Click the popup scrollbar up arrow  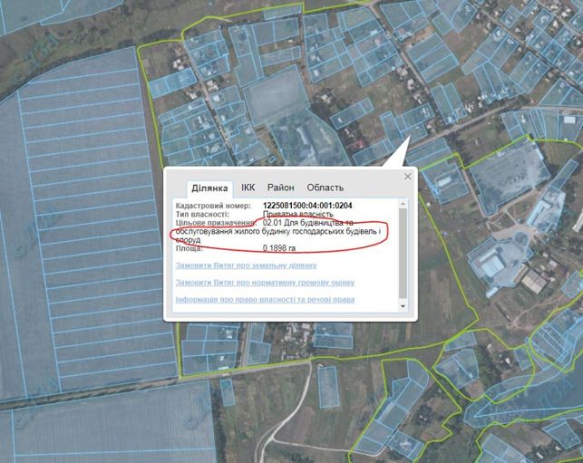coord(403,204)
